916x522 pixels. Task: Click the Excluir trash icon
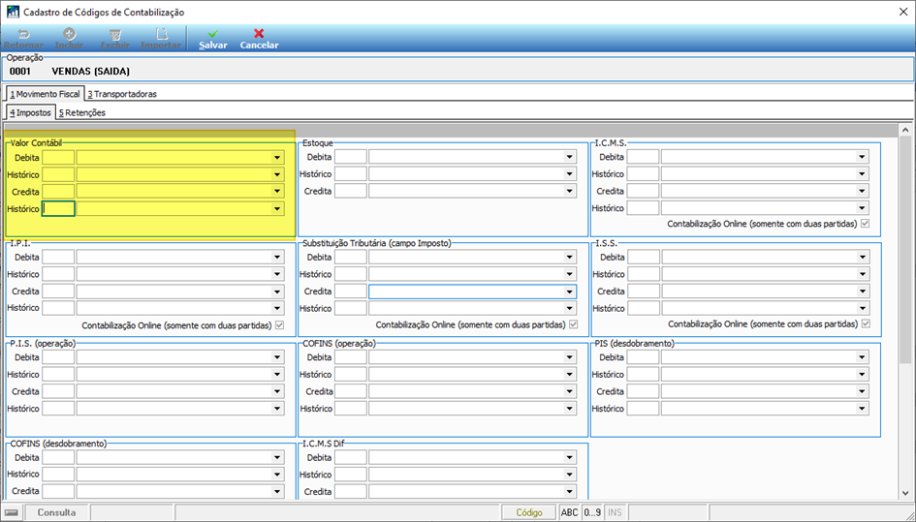pos(115,34)
